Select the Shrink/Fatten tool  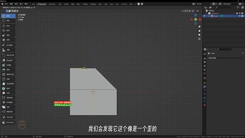point(8,102)
